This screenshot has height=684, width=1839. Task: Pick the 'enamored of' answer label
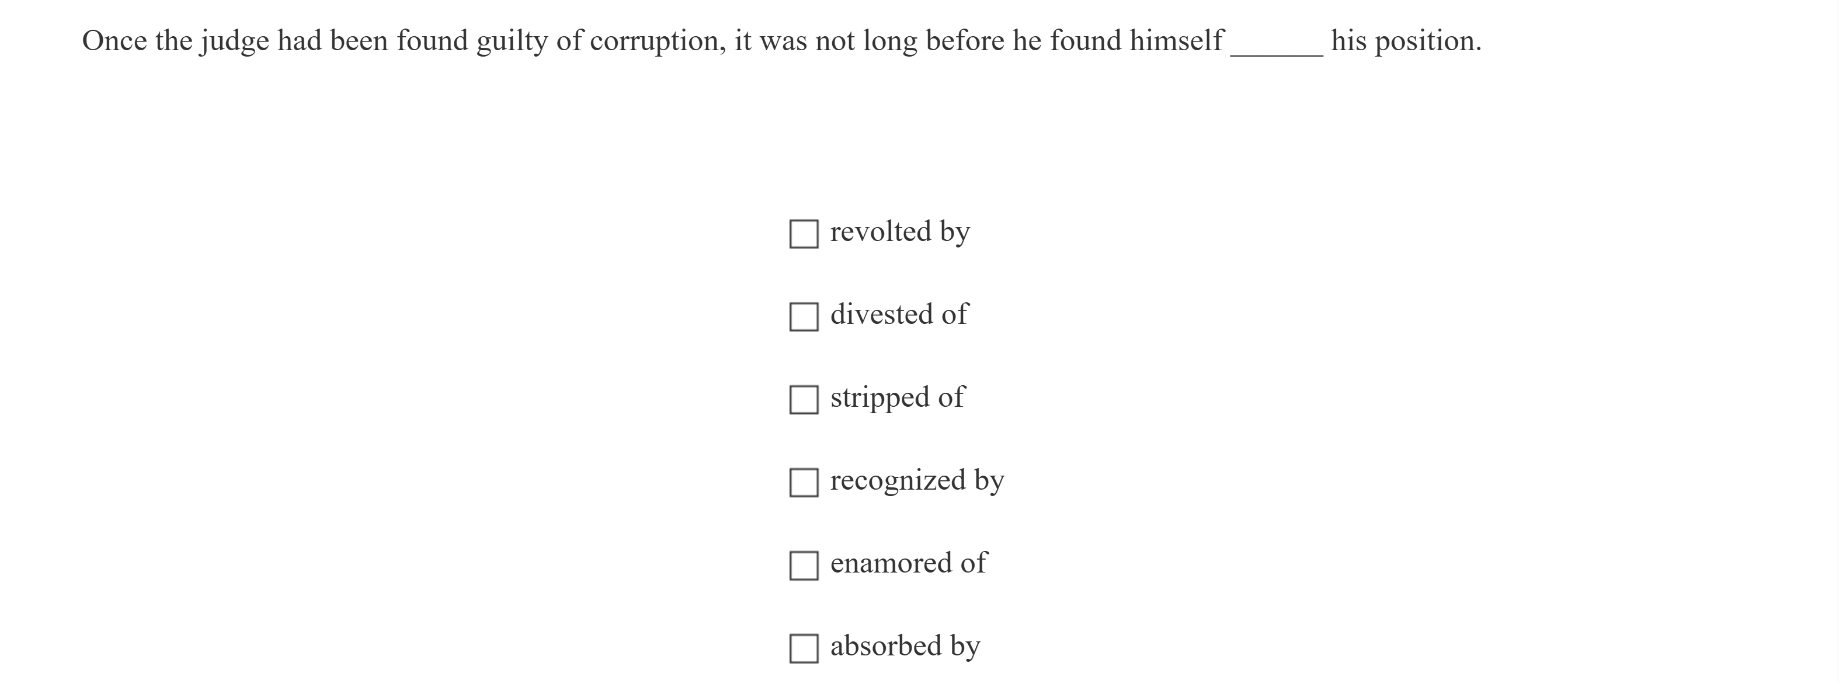[908, 563]
